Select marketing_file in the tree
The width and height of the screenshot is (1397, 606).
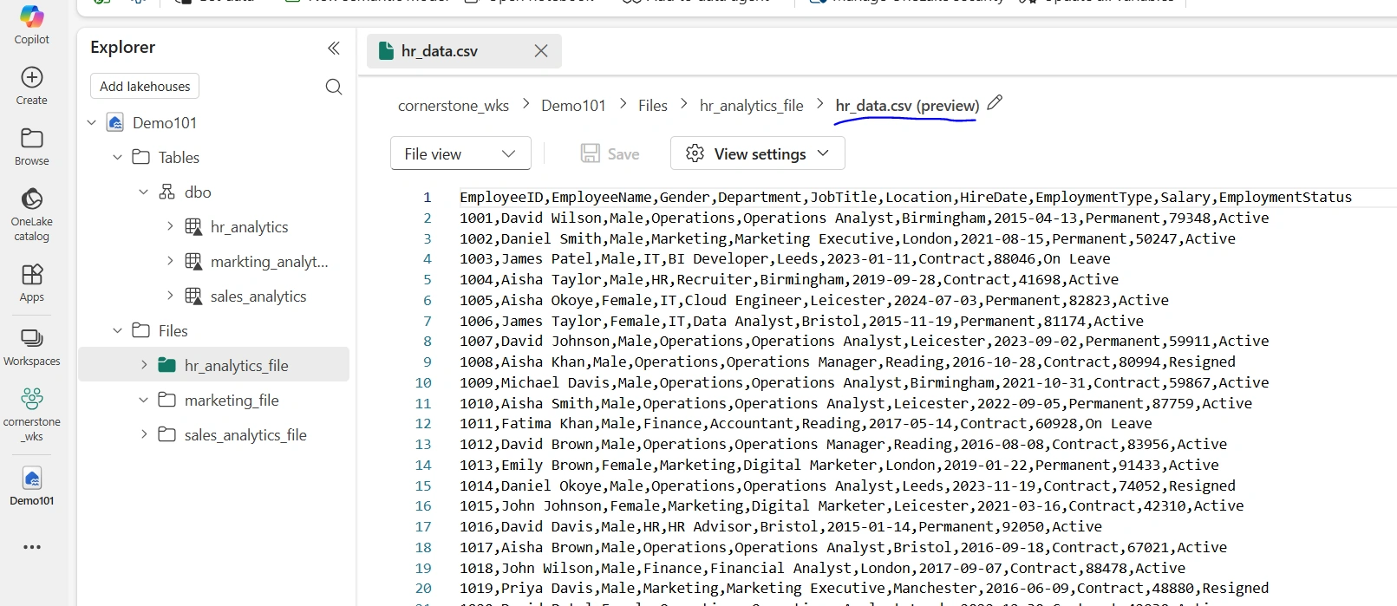pos(232,400)
